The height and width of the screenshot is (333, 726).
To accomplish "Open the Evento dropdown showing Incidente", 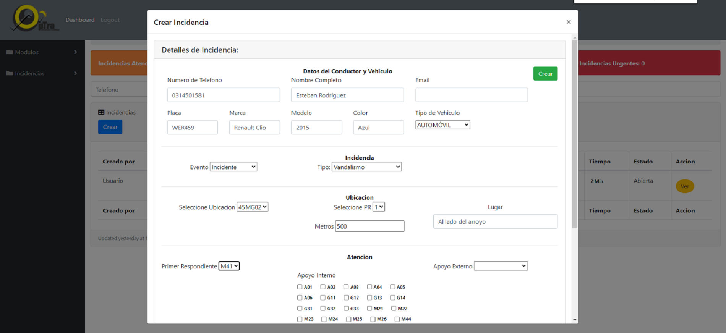I will 233,167.
